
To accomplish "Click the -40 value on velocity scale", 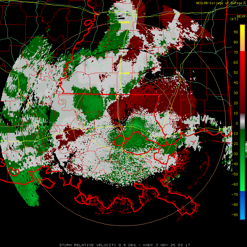I will click(x=235, y=164).
